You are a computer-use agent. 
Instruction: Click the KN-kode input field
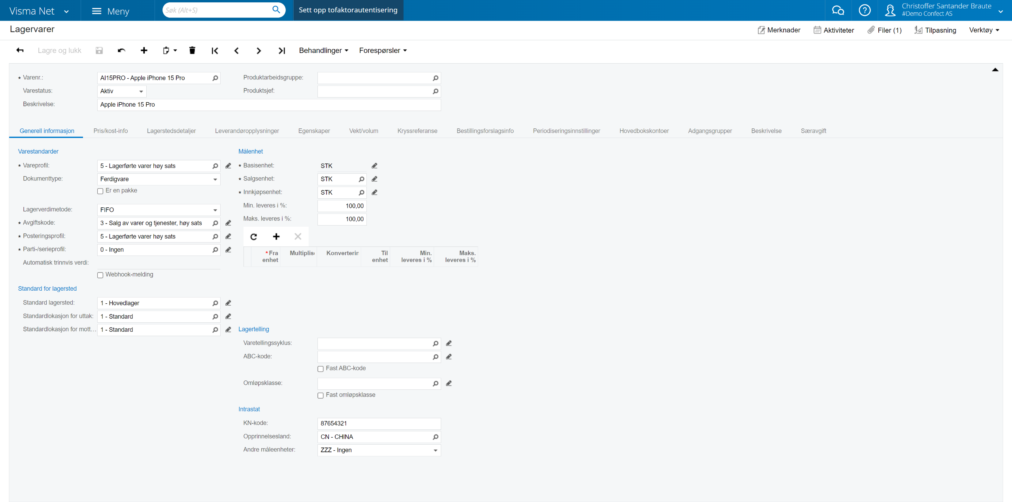click(379, 423)
